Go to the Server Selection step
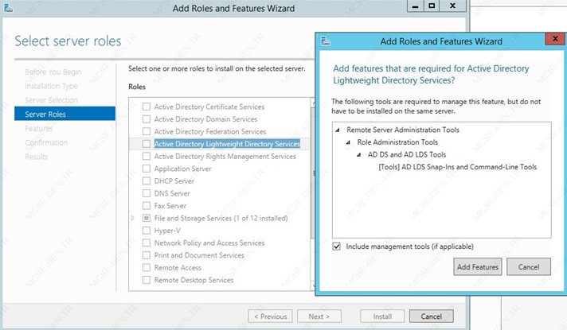This screenshot has height=330, width=567. click(51, 100)
